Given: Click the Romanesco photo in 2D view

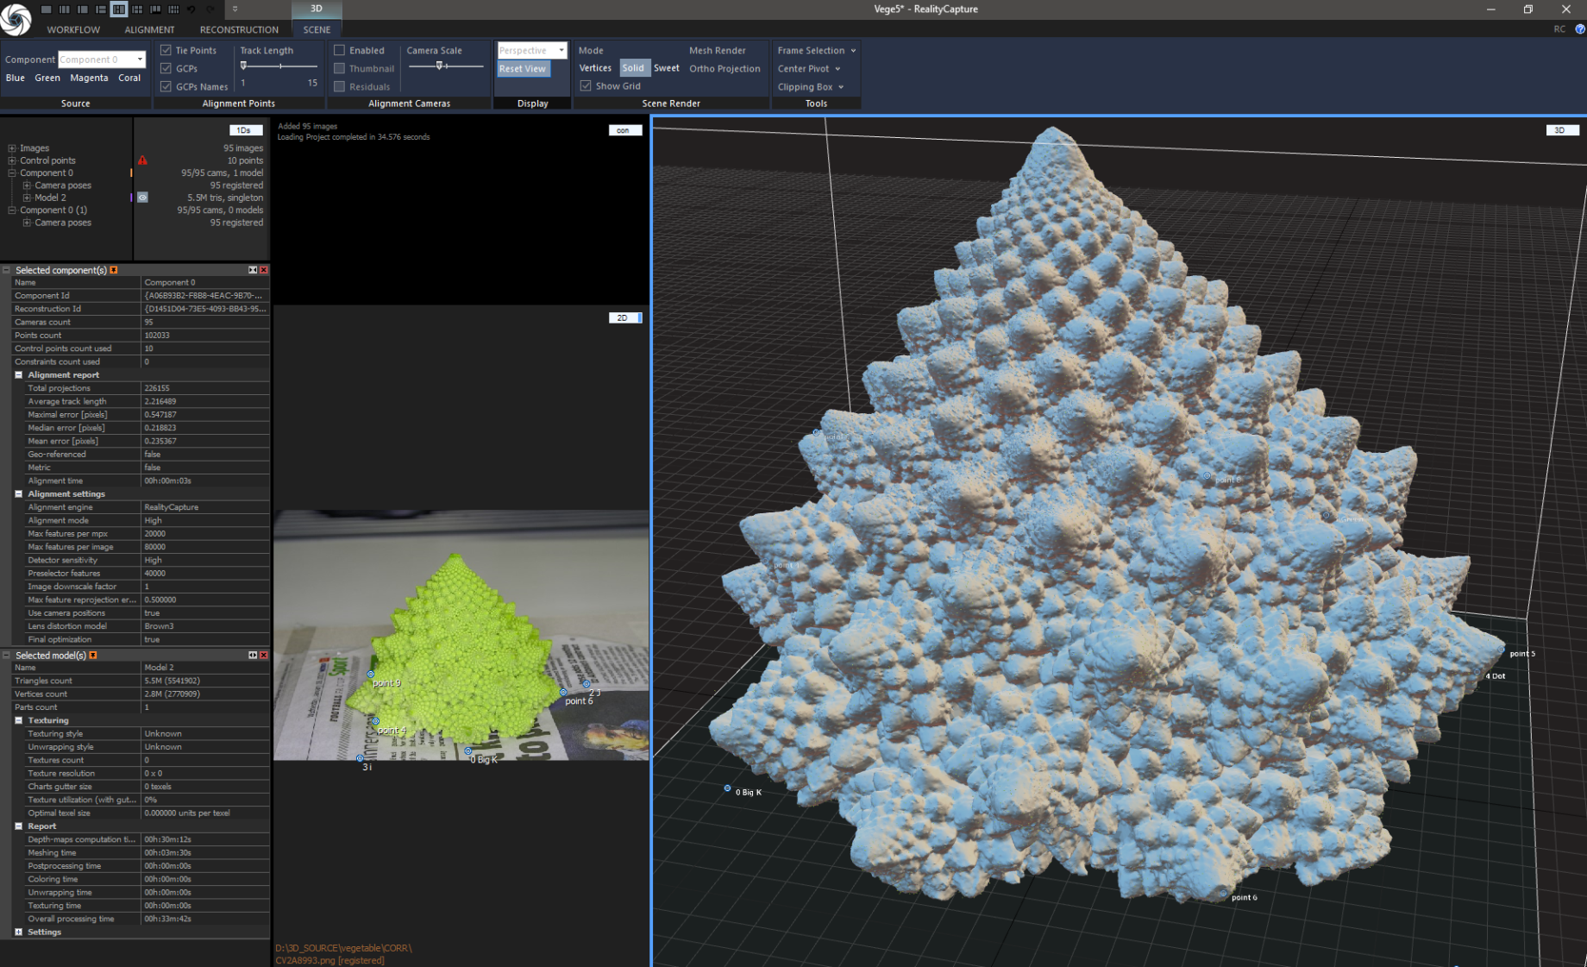Looking at the screenshot, I should 461,636.
